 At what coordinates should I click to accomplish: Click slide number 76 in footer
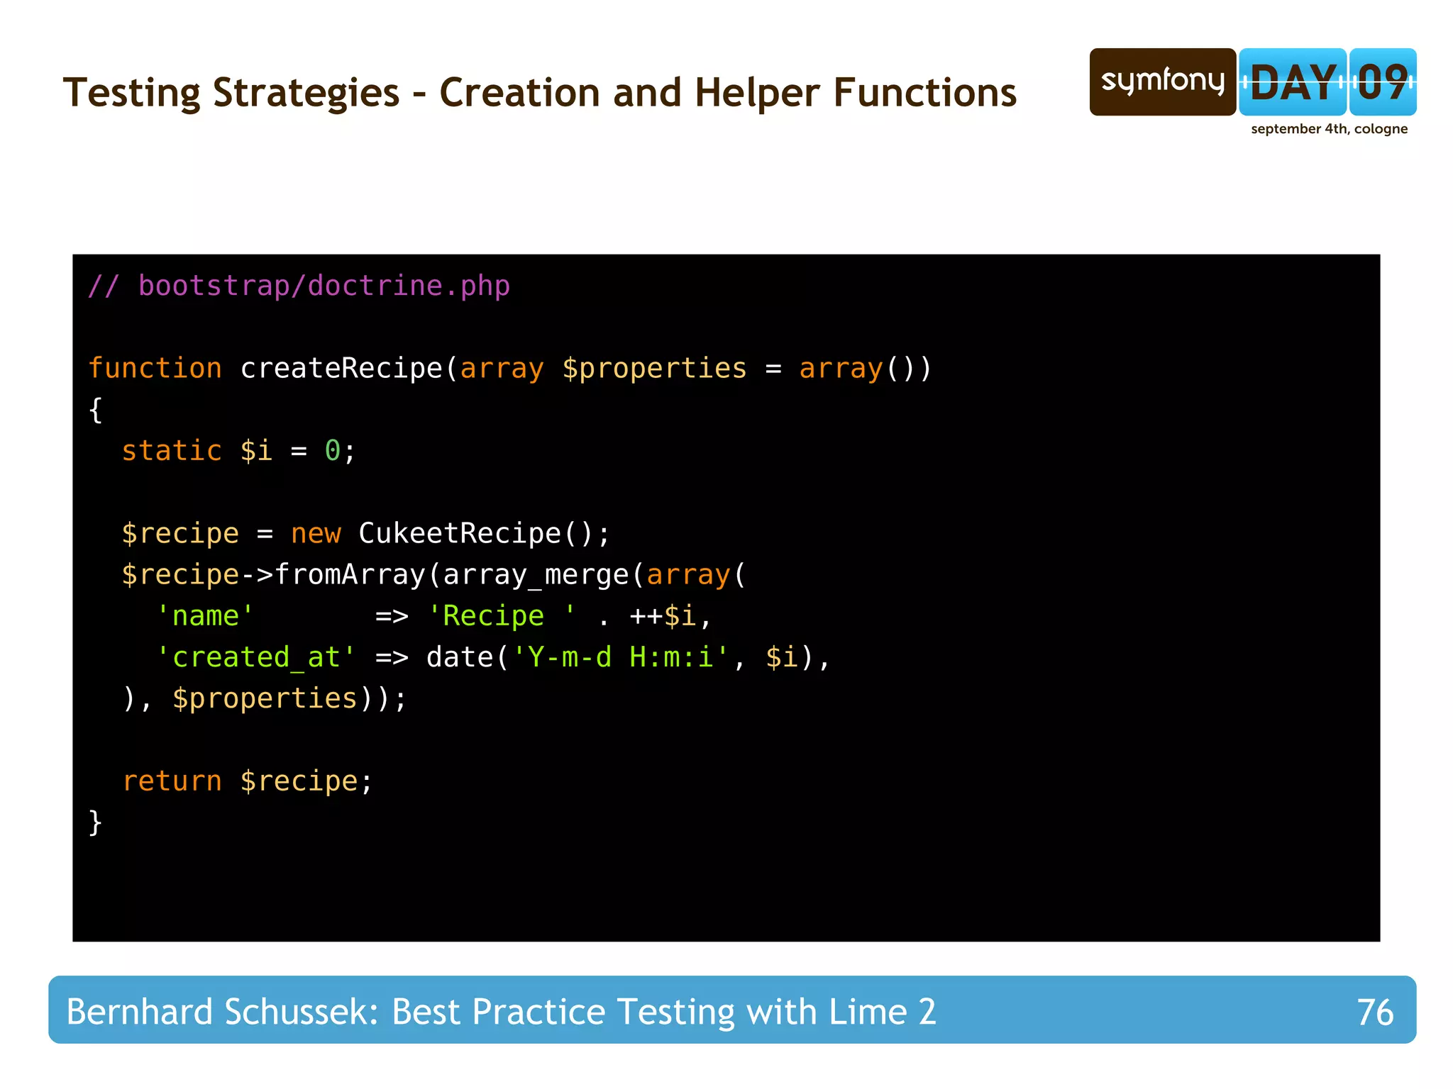point(1374,1012)
